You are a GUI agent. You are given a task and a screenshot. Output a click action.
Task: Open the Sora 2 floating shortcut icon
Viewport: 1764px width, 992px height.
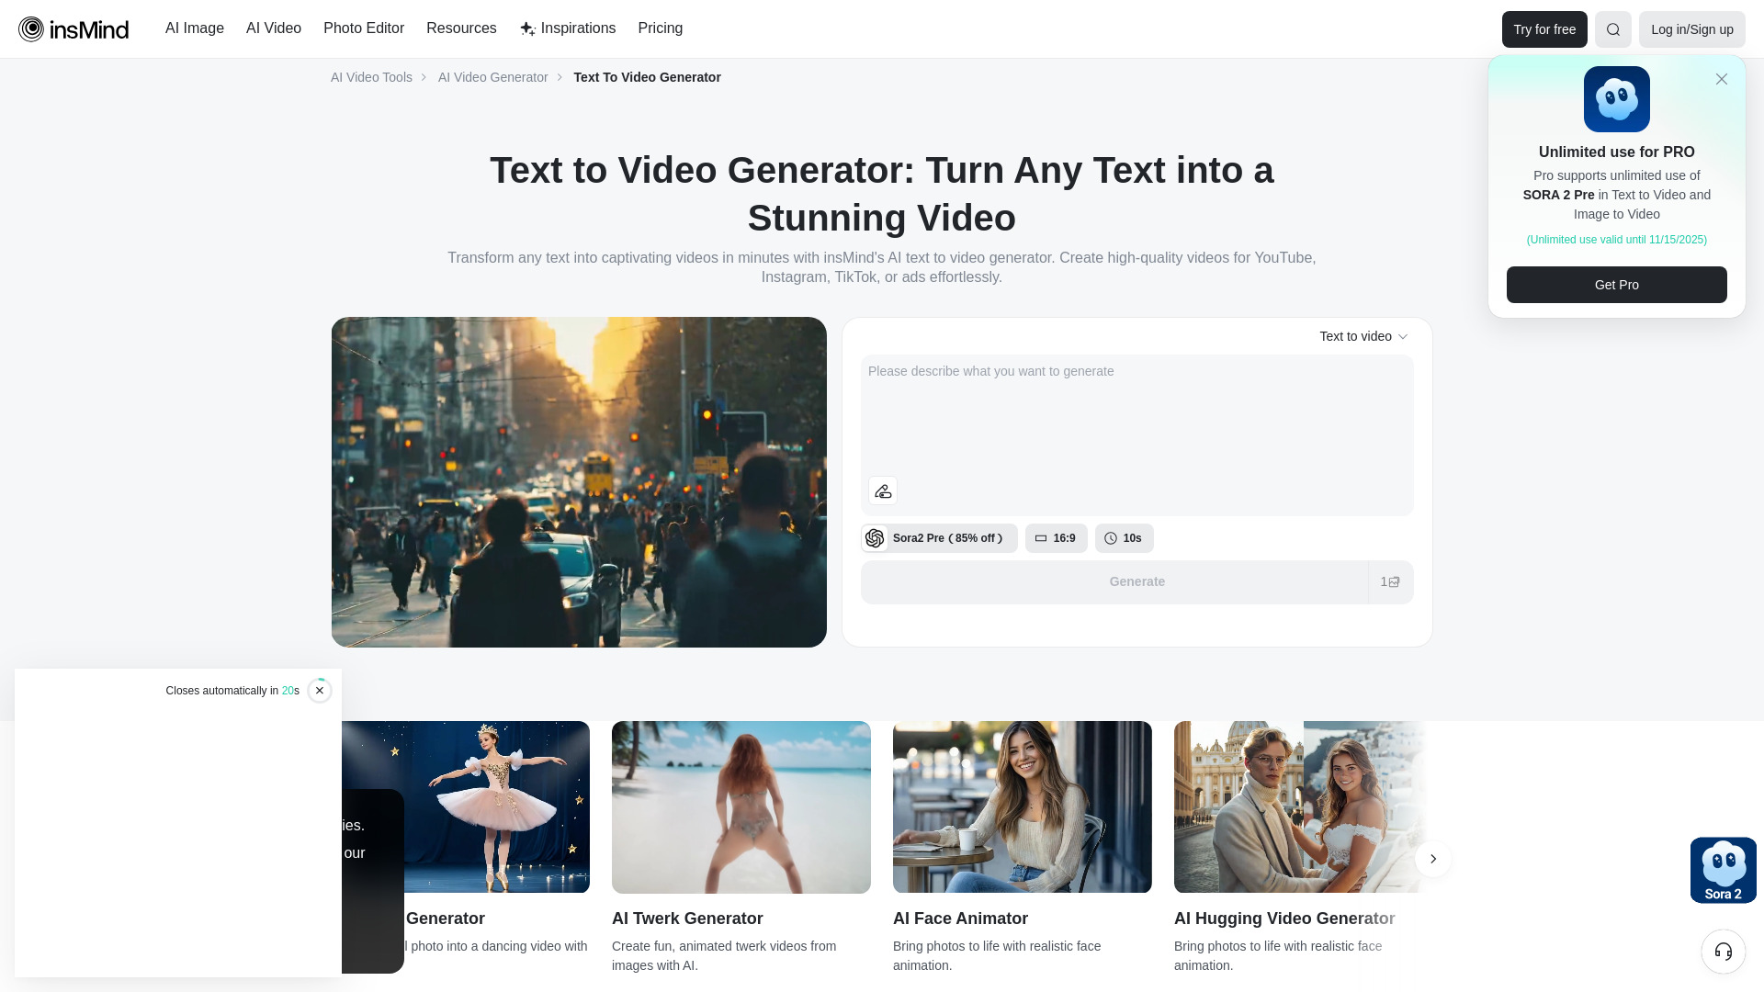(x=1723, y=868)
